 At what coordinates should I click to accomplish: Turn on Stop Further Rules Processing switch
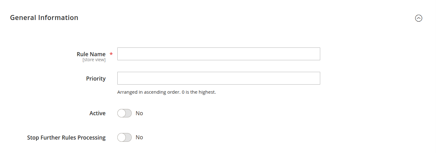point(125,137)
